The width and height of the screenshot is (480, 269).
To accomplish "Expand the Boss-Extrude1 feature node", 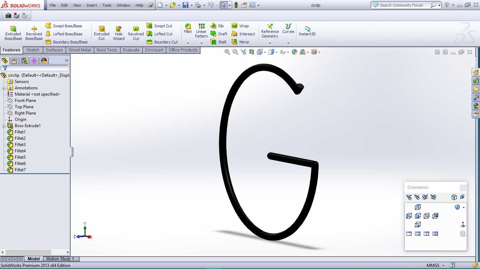I will 4,126.
